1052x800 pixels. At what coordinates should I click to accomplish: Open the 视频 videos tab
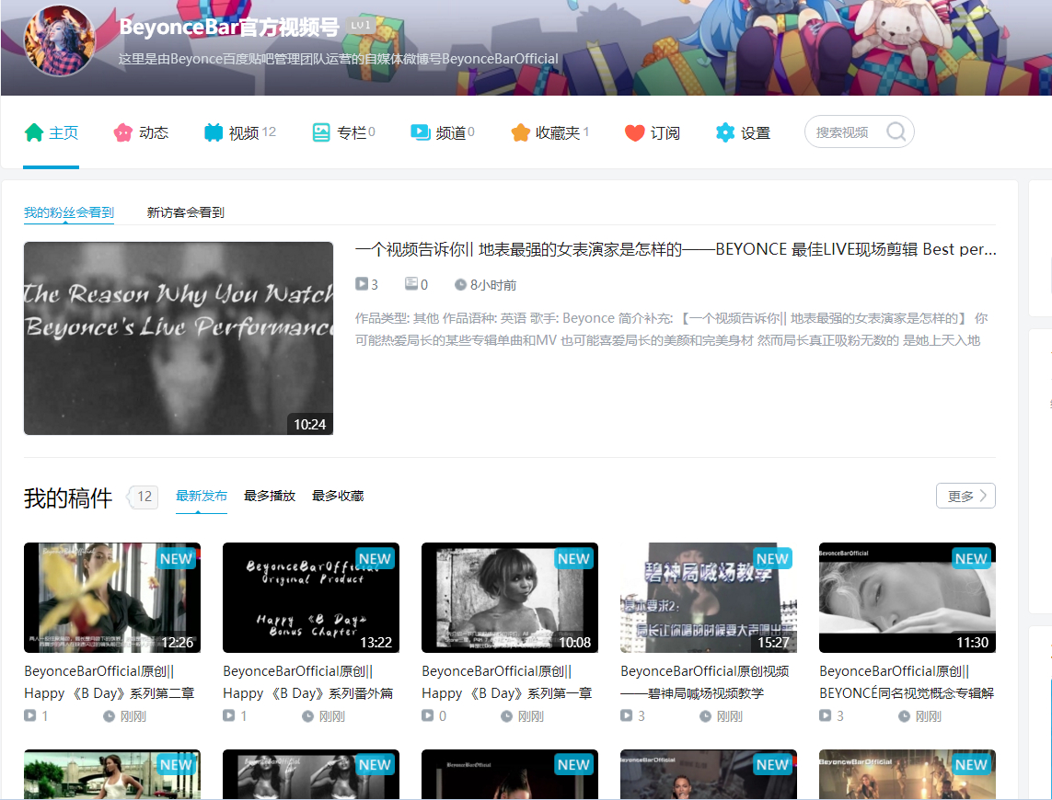coord(240,132)
